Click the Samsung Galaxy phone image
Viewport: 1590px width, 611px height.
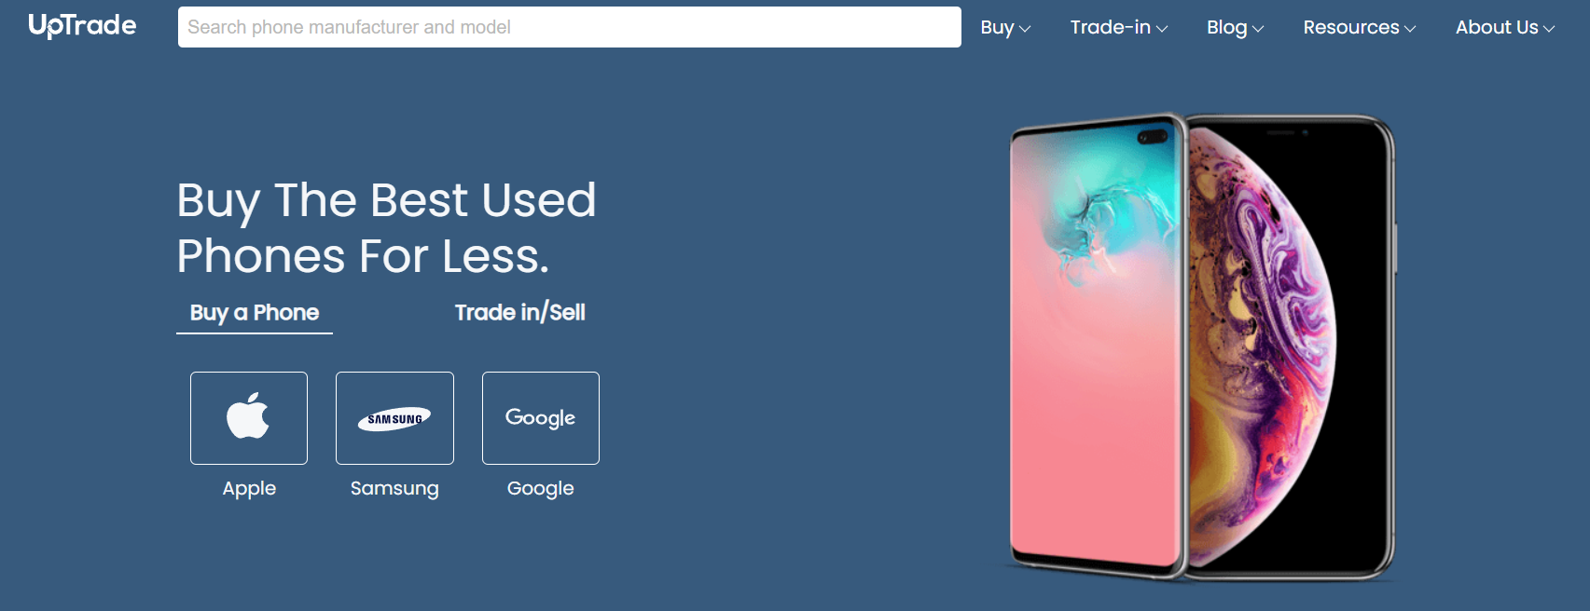coord(1096,345)
